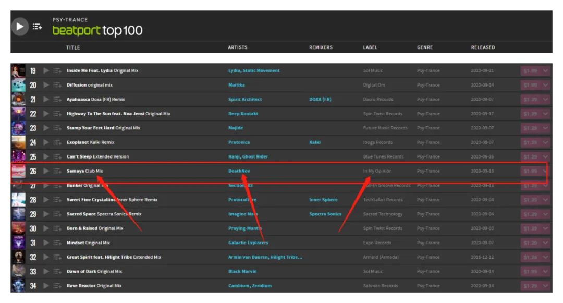This screenshot has width=563, height=303.
Task: Play track 32 Great Spirit
Action: click(46, 258)
